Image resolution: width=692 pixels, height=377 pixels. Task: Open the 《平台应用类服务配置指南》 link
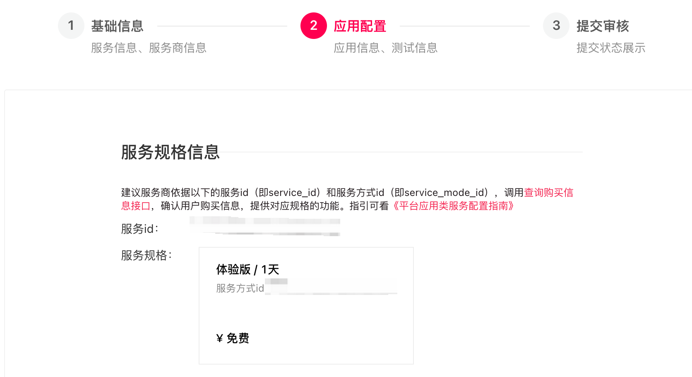coord(453,206)
